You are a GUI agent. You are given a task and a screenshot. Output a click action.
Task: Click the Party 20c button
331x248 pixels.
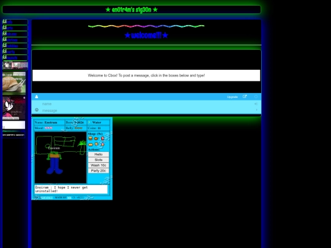coord(98,171)
